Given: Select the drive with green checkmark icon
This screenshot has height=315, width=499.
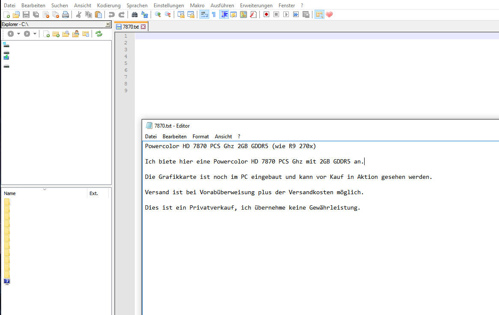Looking at the screenshot, I should [x=6, y=57].
